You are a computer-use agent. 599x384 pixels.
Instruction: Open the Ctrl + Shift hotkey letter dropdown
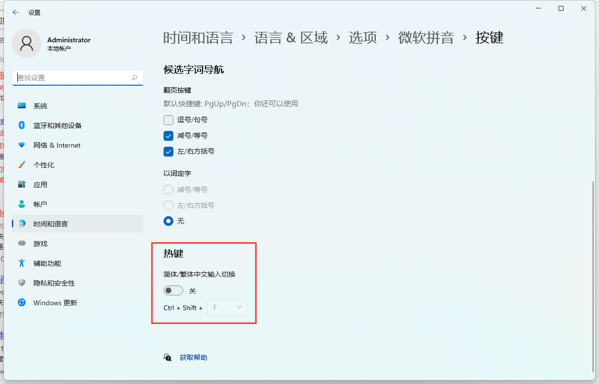coord(227,307)
